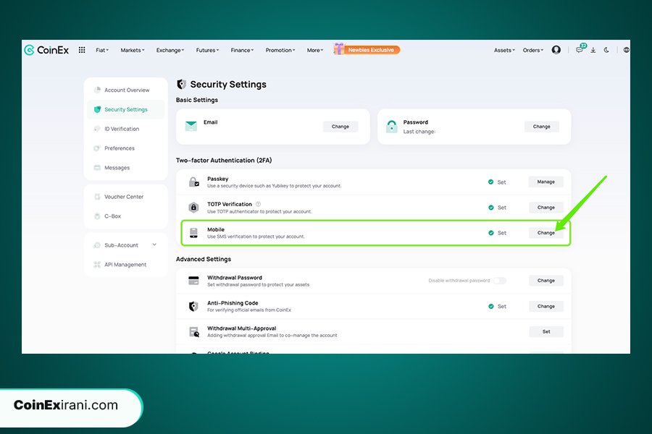Viewport: 652px width, 434px height.
Task: Click Set status beside Passkey
Action: (x=497, y=182)
